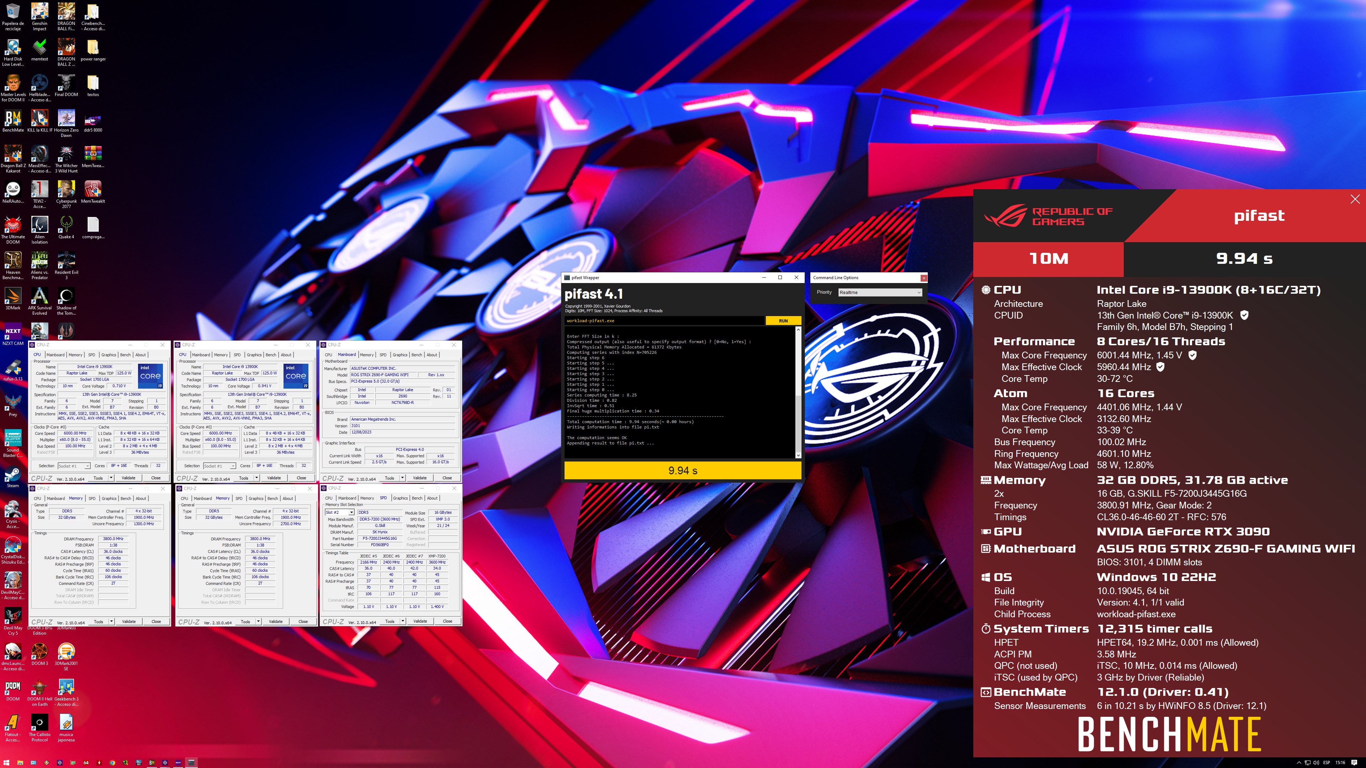Click Close button in CPU-Z showing 0.941 V
The image size is (1366, 768).
tap(301, 478)
